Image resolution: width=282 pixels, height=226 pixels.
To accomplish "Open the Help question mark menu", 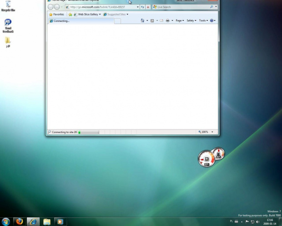I will [x=213, y=21].
